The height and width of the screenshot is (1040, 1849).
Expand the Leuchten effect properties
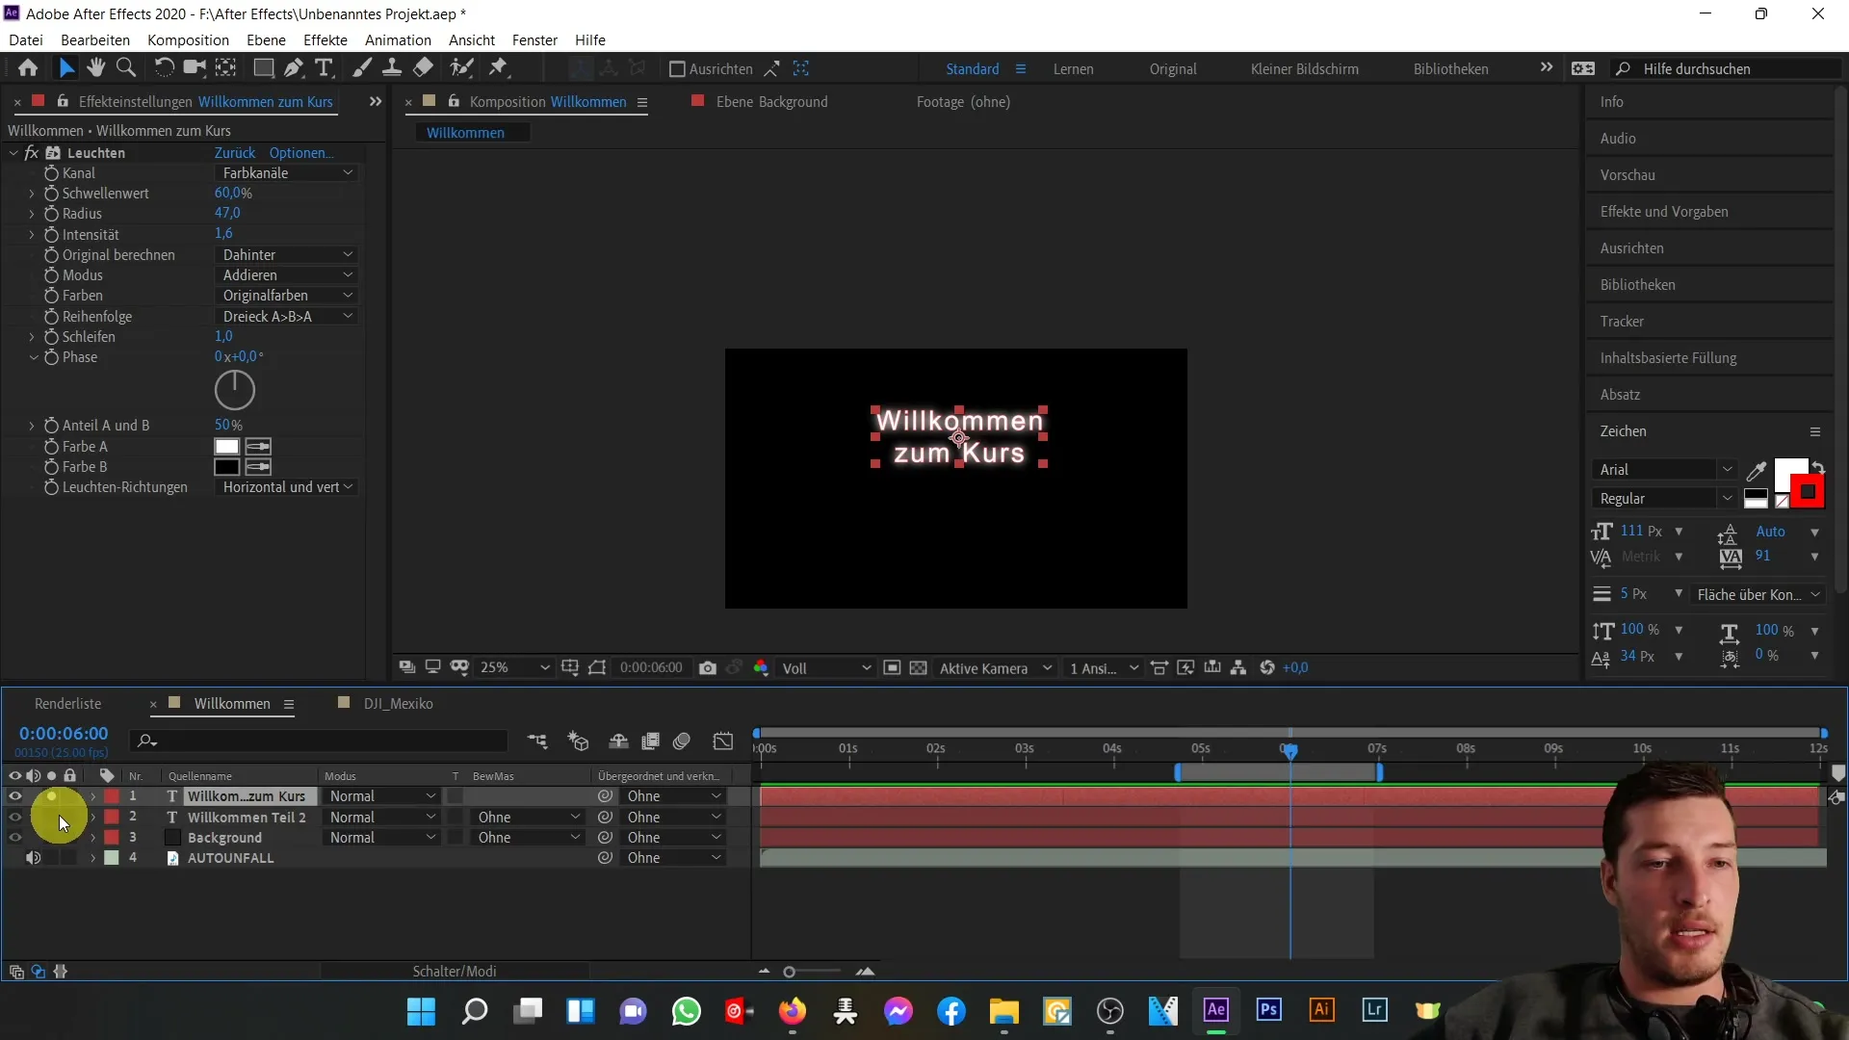13,152
